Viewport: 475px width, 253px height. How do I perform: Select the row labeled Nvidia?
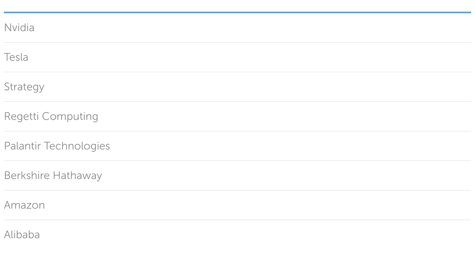coord(237,28)
